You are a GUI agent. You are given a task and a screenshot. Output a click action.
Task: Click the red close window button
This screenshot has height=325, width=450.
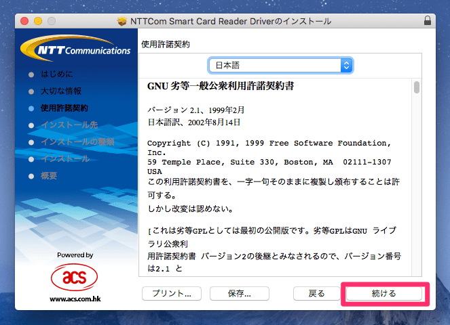point(24,21)
